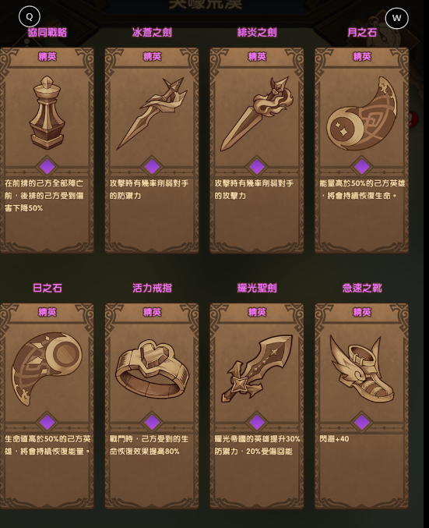Click 精英 rarity tag on 耀光聖劍 card
429x528 pixels.
pos(257,312)
